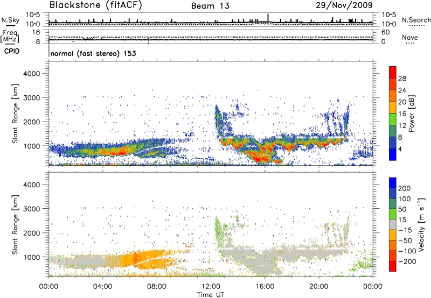
Task: Click the '60' Nave axis tick
Action: click(385, 32)
